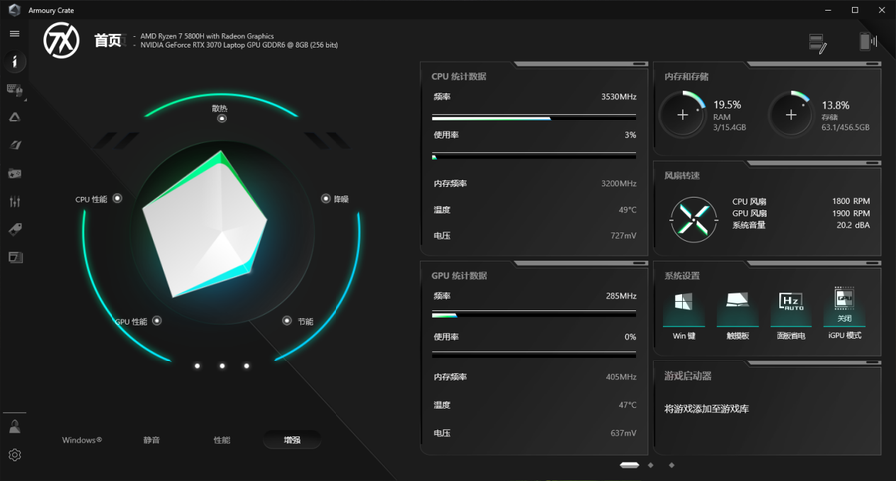Switch to Windows® operating mode
The image size is (896, 481).
82,440
